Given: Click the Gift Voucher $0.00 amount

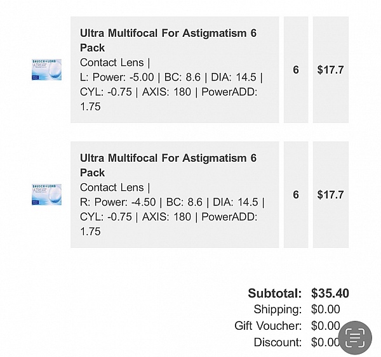Looking at the screenshot, I should [325, 326].
